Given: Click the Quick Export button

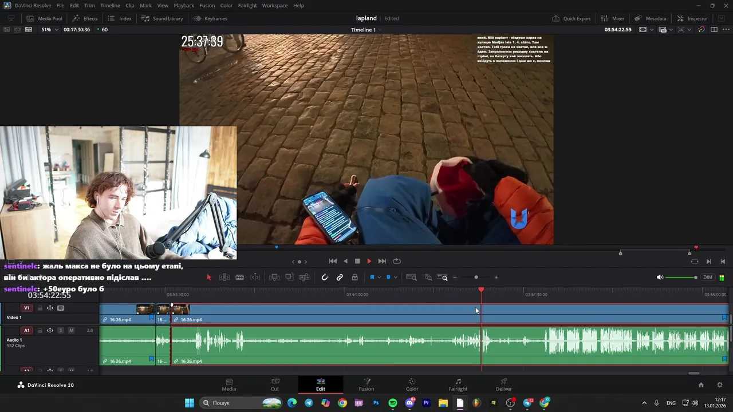Looking at the screenshot, I should pos(572,18).
